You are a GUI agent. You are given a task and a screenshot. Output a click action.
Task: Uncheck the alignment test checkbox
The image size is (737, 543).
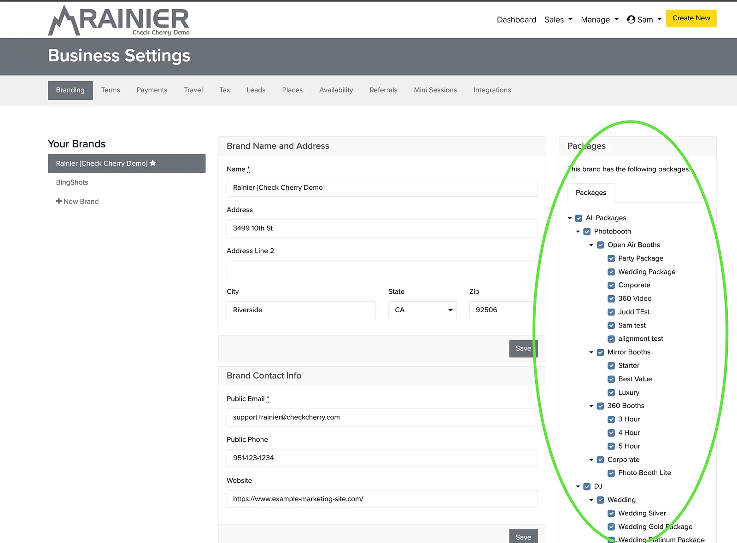(611, 339)
